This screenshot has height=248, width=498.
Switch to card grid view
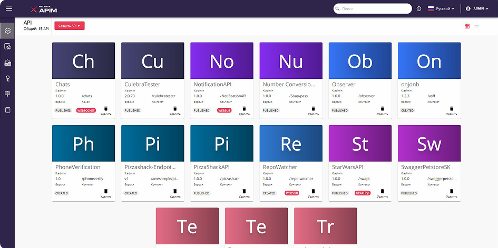point(467,26)
